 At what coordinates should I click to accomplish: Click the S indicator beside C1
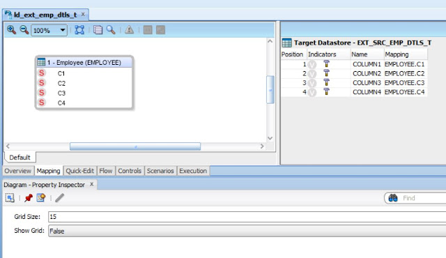point(42,73)
